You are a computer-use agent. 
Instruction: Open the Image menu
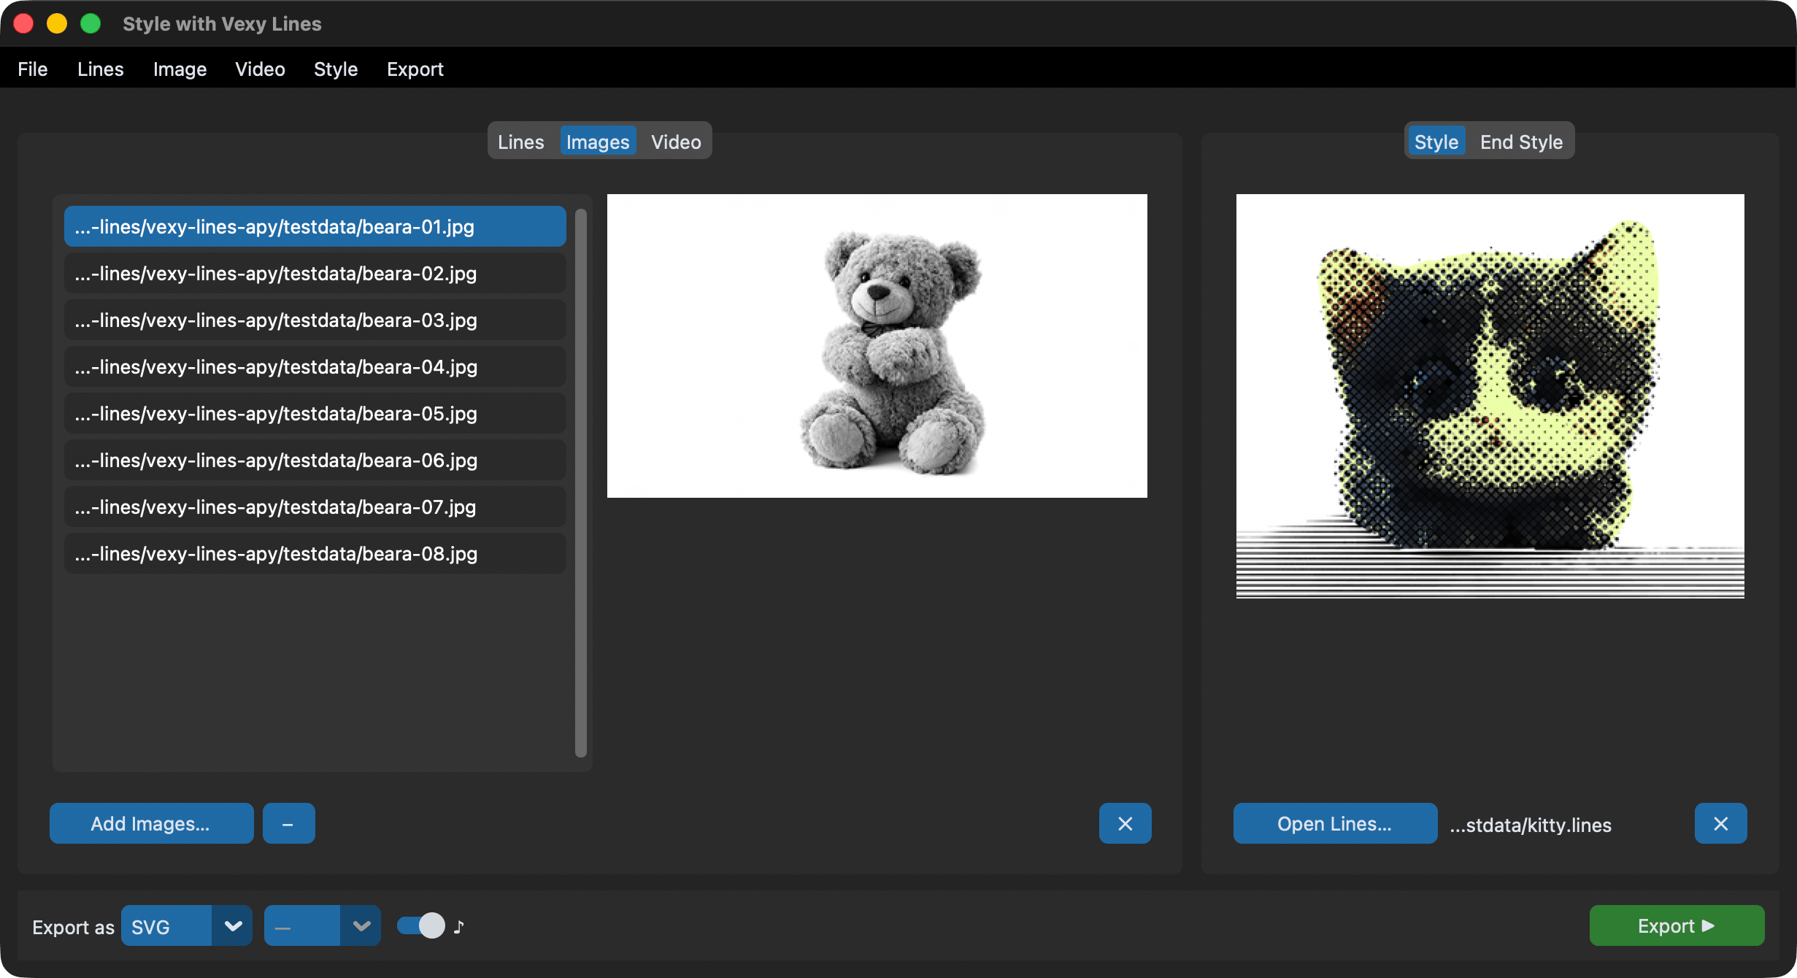(180, 69)
